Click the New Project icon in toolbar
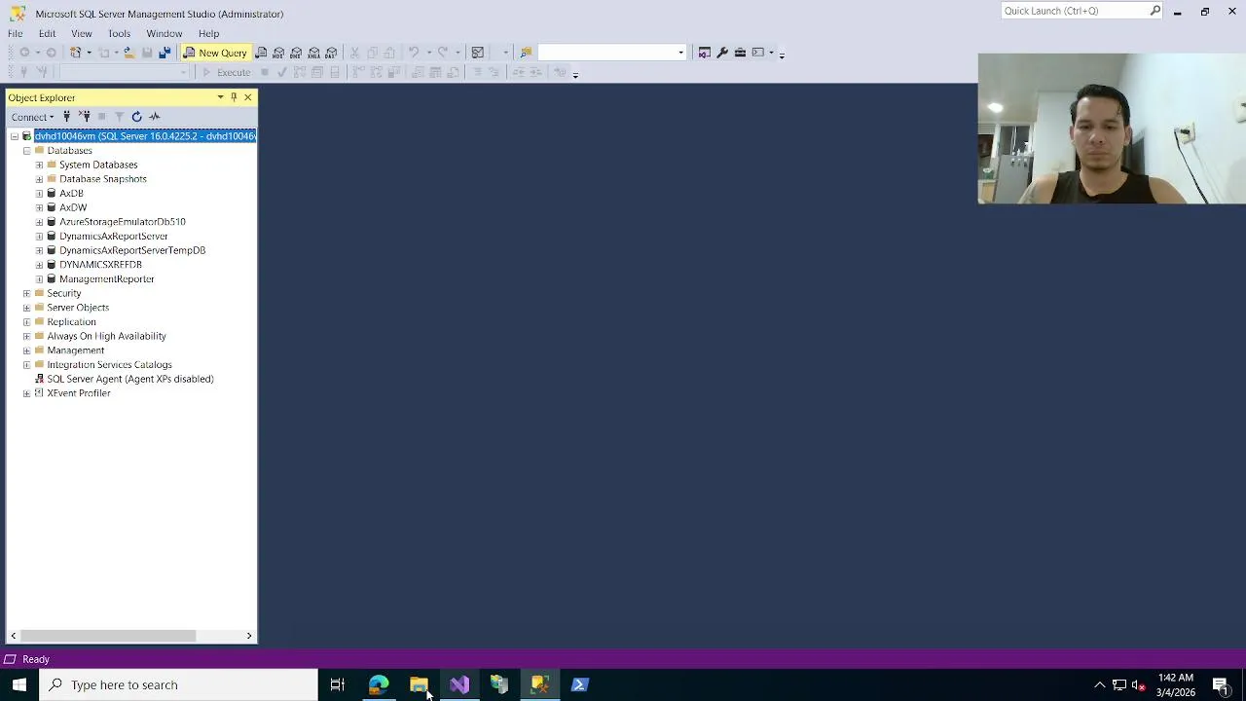 coord(75,53)
